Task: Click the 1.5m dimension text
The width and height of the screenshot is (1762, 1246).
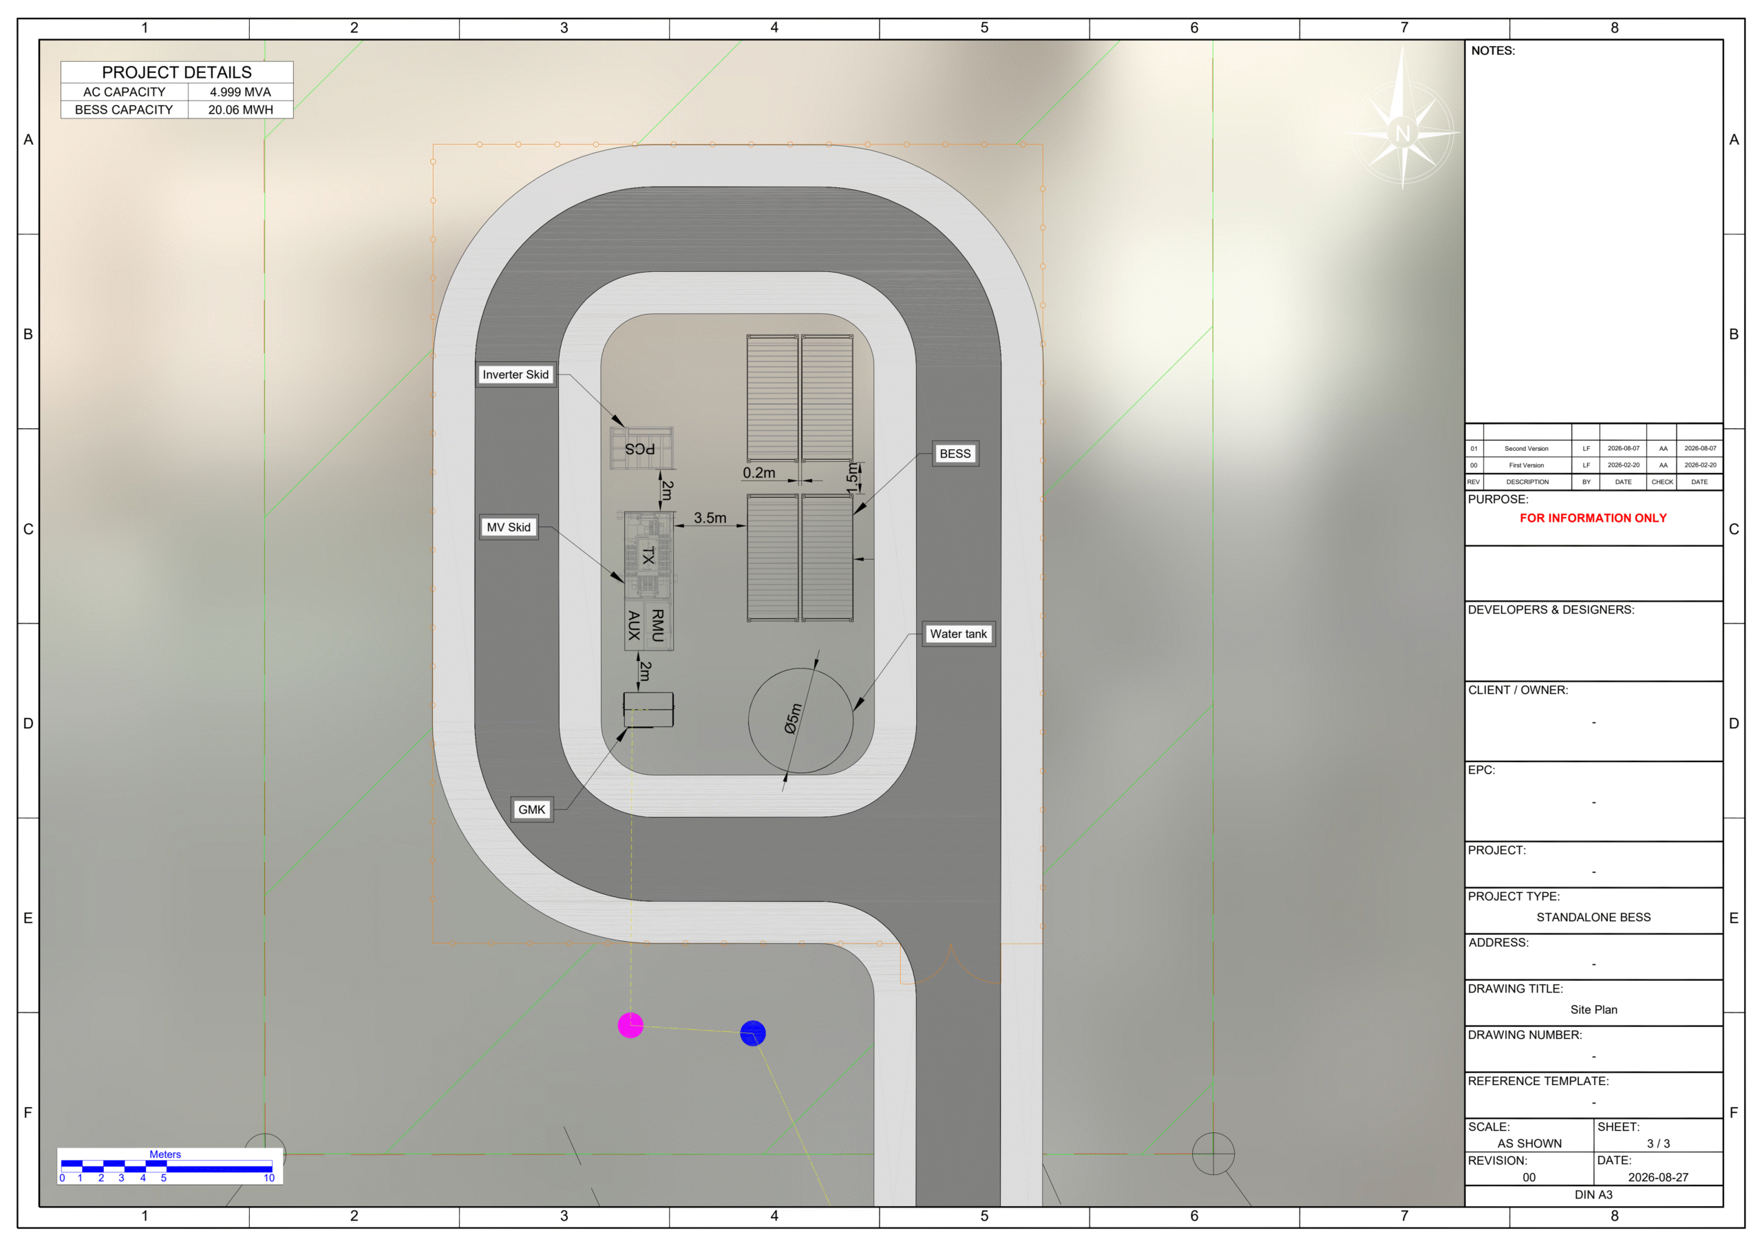Action: 852,478
